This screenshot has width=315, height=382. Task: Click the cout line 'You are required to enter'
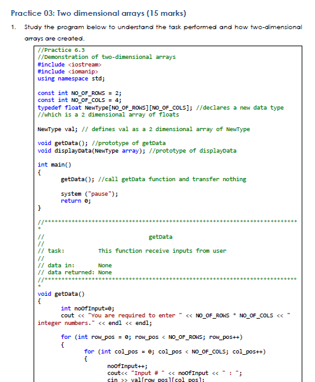(x=176, y=315)
